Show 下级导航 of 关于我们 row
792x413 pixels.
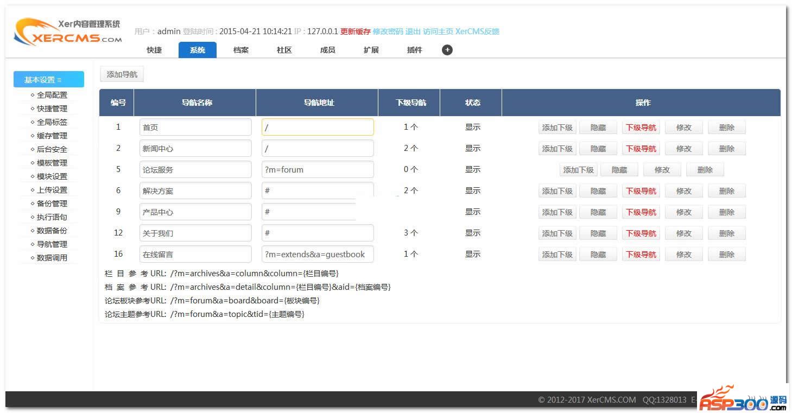point(641,233)
